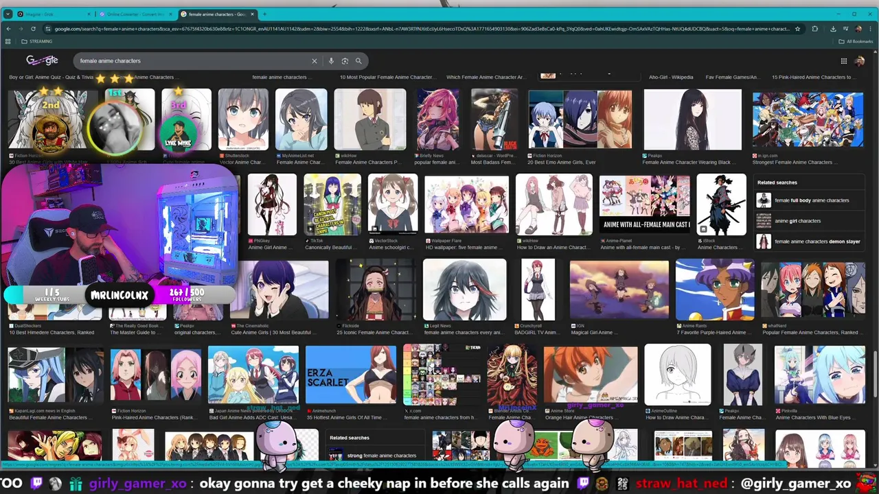
Task: Bookmark this page with the star icon
Action: coord(797,29)
